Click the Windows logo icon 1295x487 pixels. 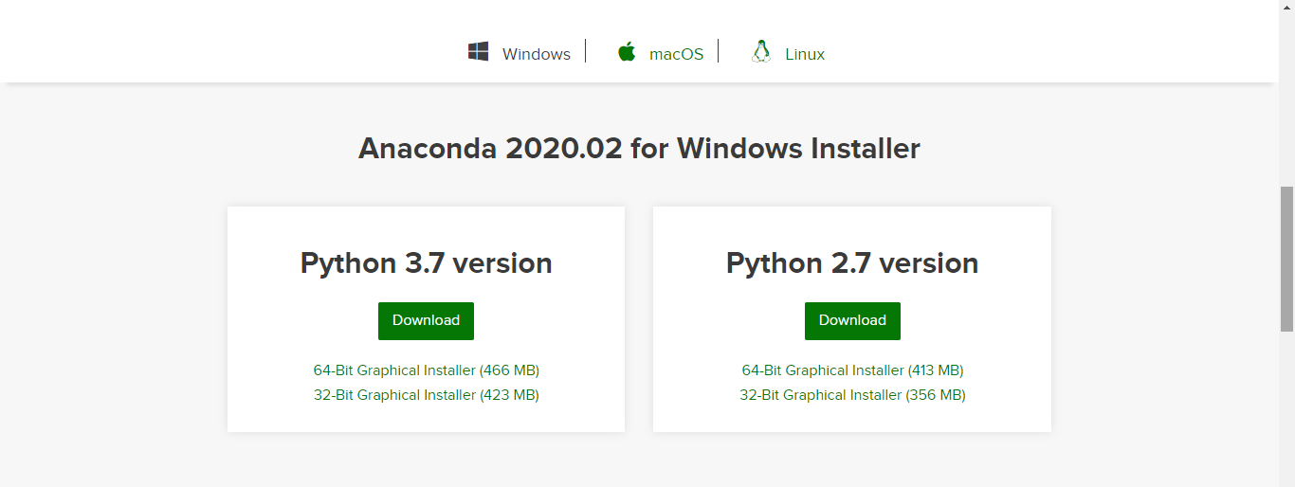point(479,51)
